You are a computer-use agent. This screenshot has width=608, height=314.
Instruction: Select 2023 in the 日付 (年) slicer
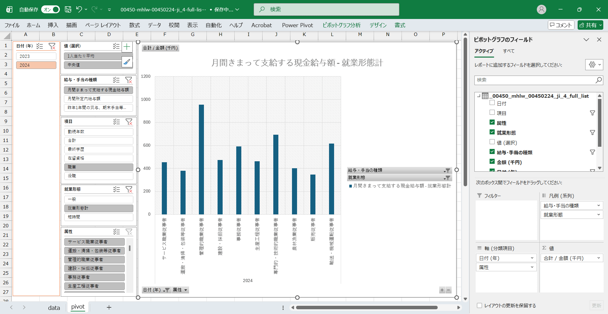(36, 56)
